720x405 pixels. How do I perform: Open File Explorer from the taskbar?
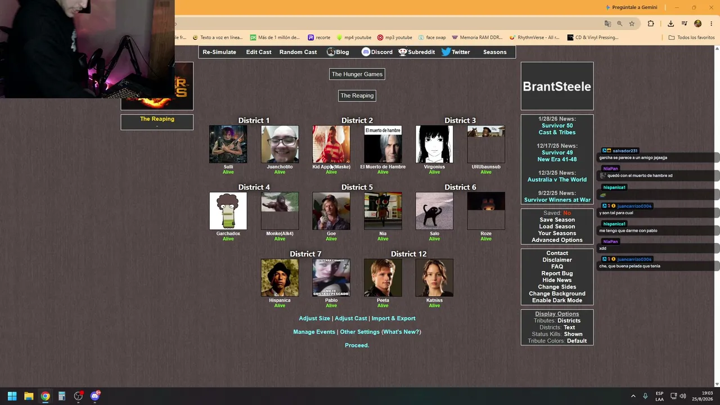click(x=29, y=396)
